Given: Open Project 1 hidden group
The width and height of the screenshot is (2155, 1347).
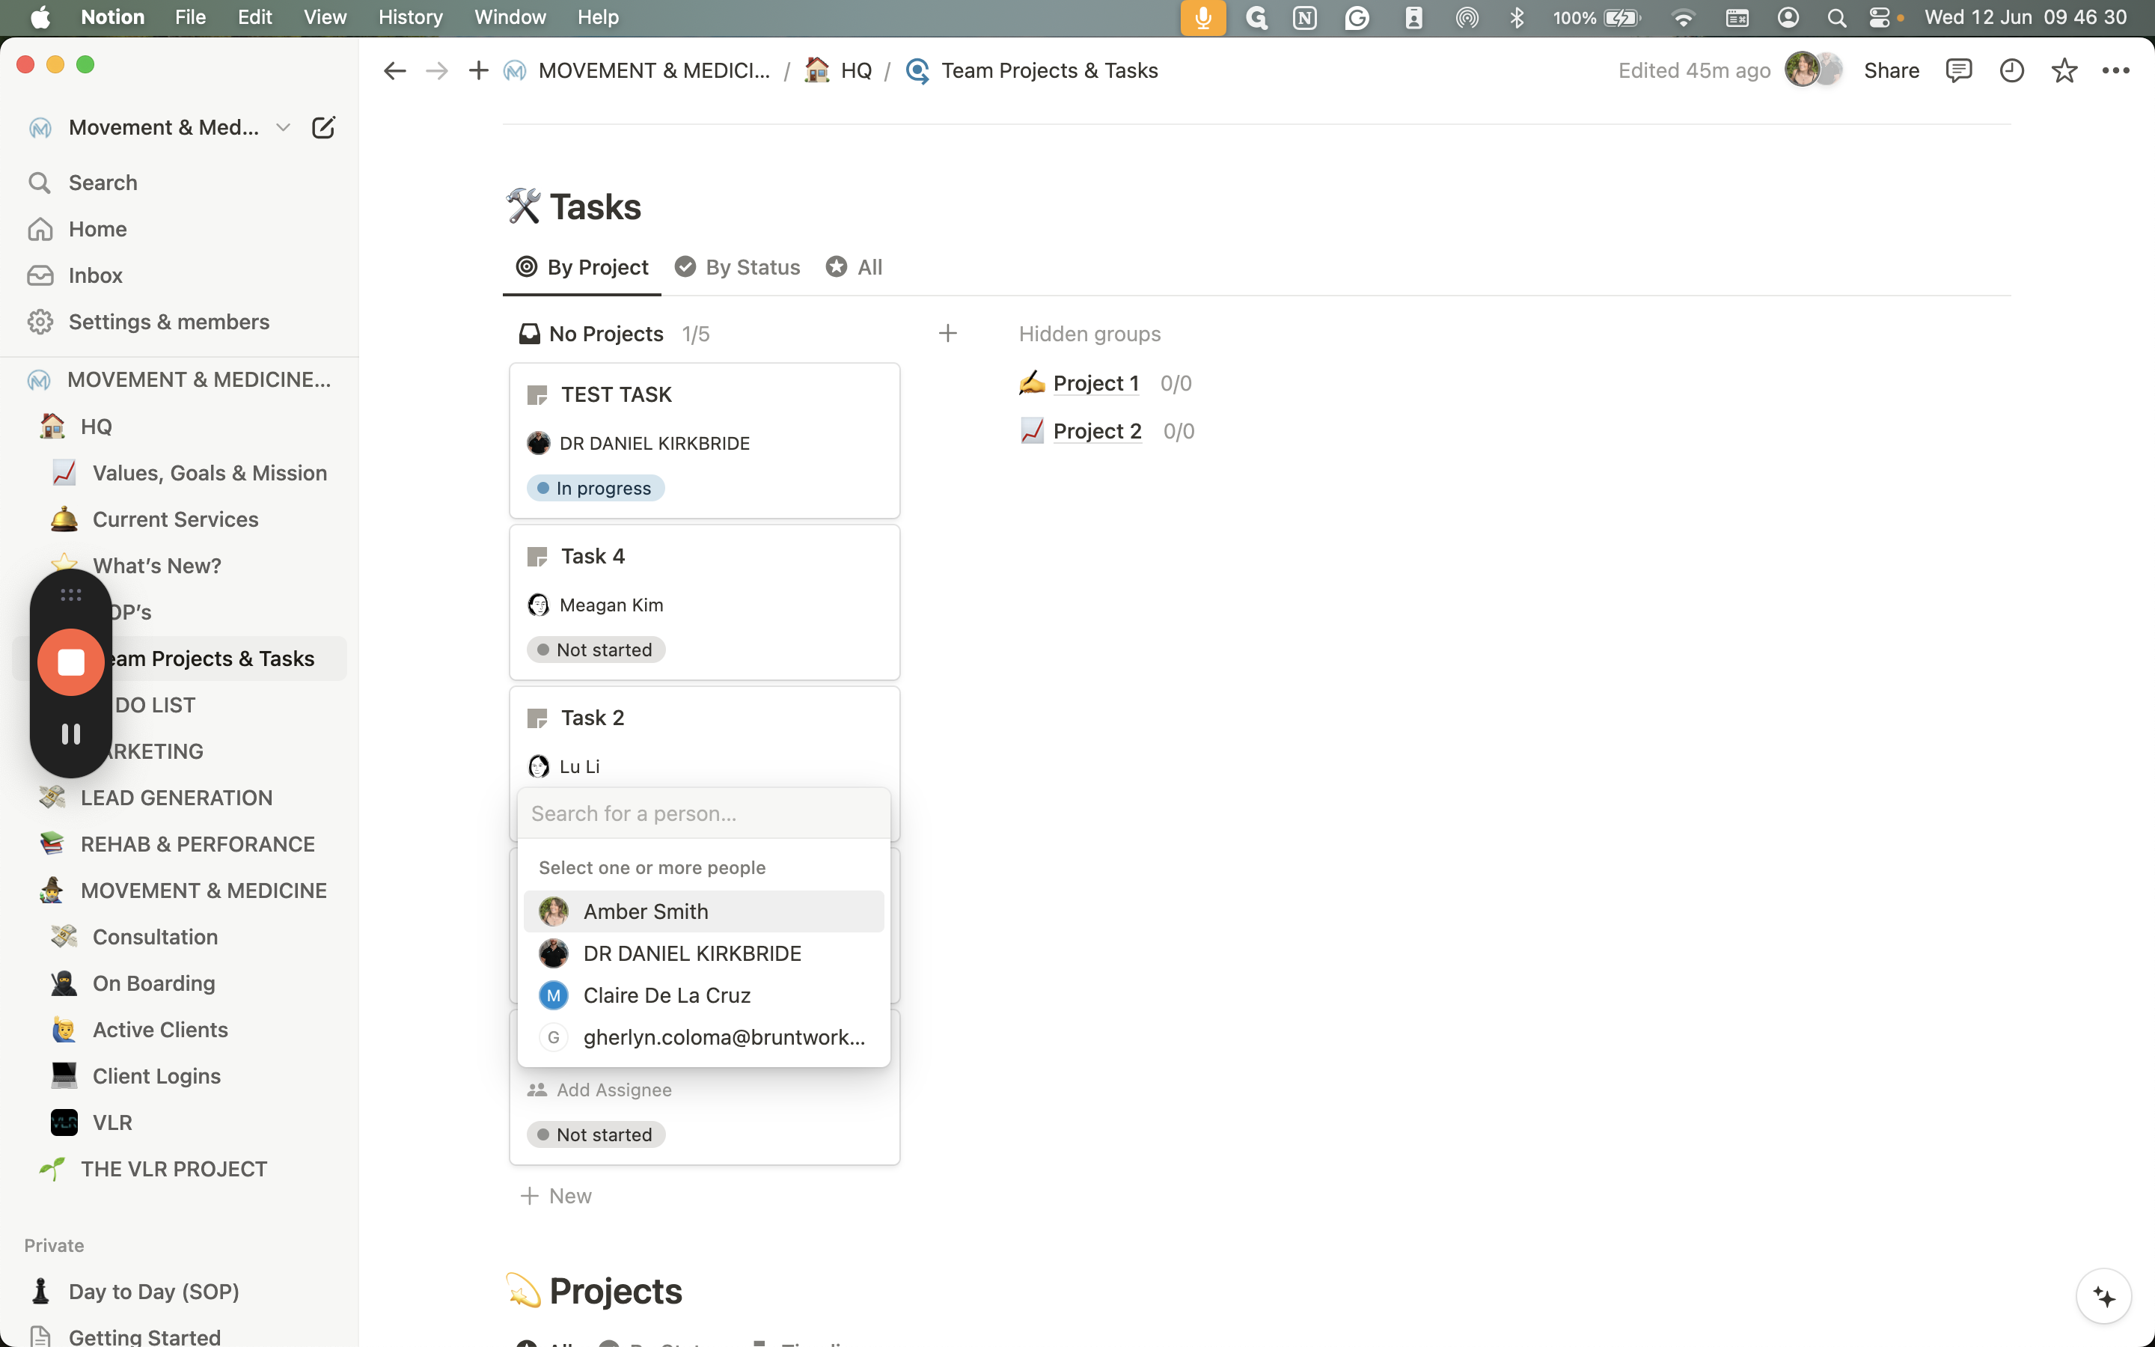Looking at the screenshot, I should [x=1095, y=383].
